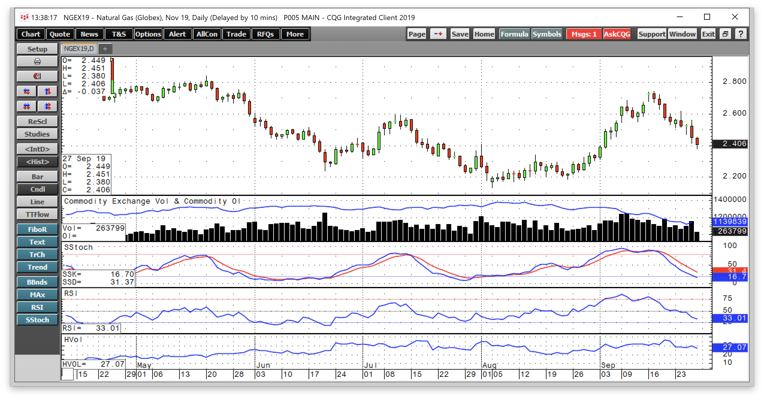
Task: Open the More menu in the toolbar
Action: (x=295, y=34)
